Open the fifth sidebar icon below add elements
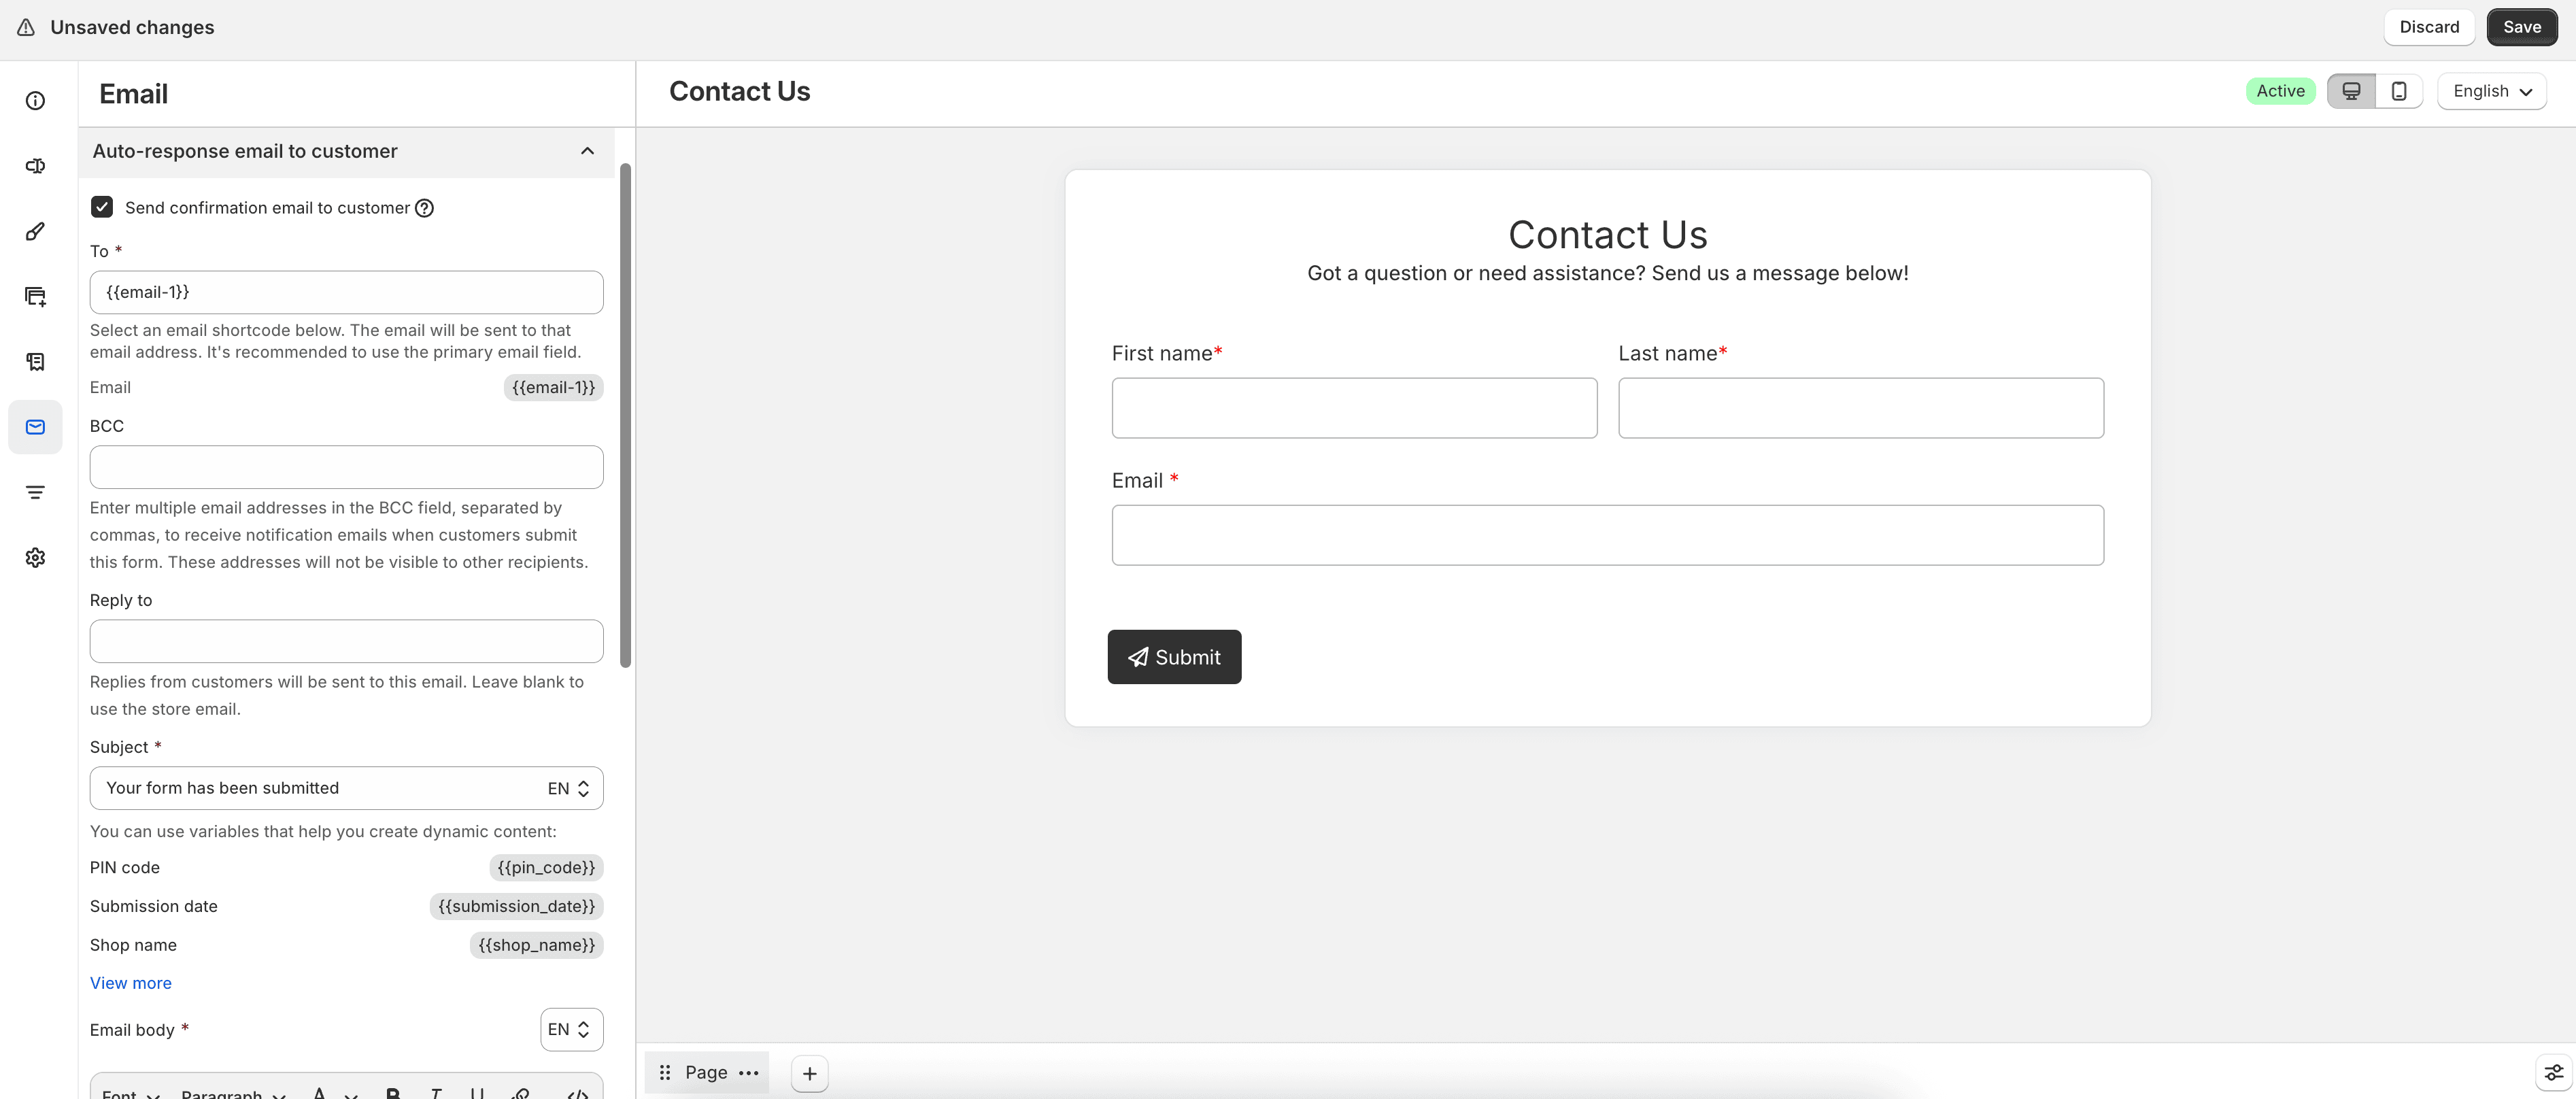This screenshot has height=1099, width=2576. 35,362
